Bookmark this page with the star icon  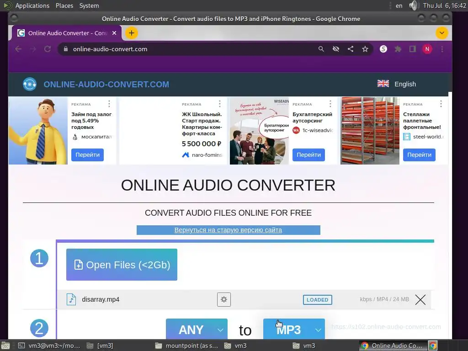point(365,49)
